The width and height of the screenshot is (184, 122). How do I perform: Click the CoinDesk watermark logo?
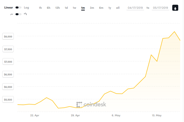[x=91, y=104]
